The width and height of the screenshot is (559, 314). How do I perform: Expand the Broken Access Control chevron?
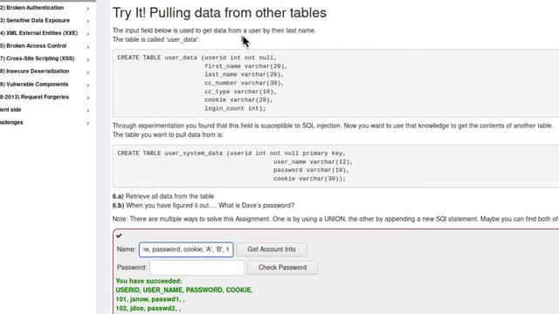(87, 46)
